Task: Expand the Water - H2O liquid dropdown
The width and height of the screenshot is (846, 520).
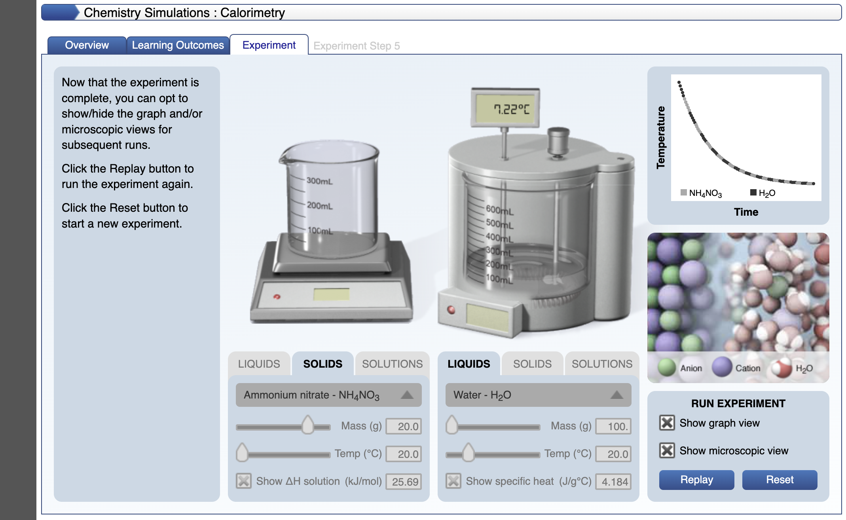Action: coord(538,395)
